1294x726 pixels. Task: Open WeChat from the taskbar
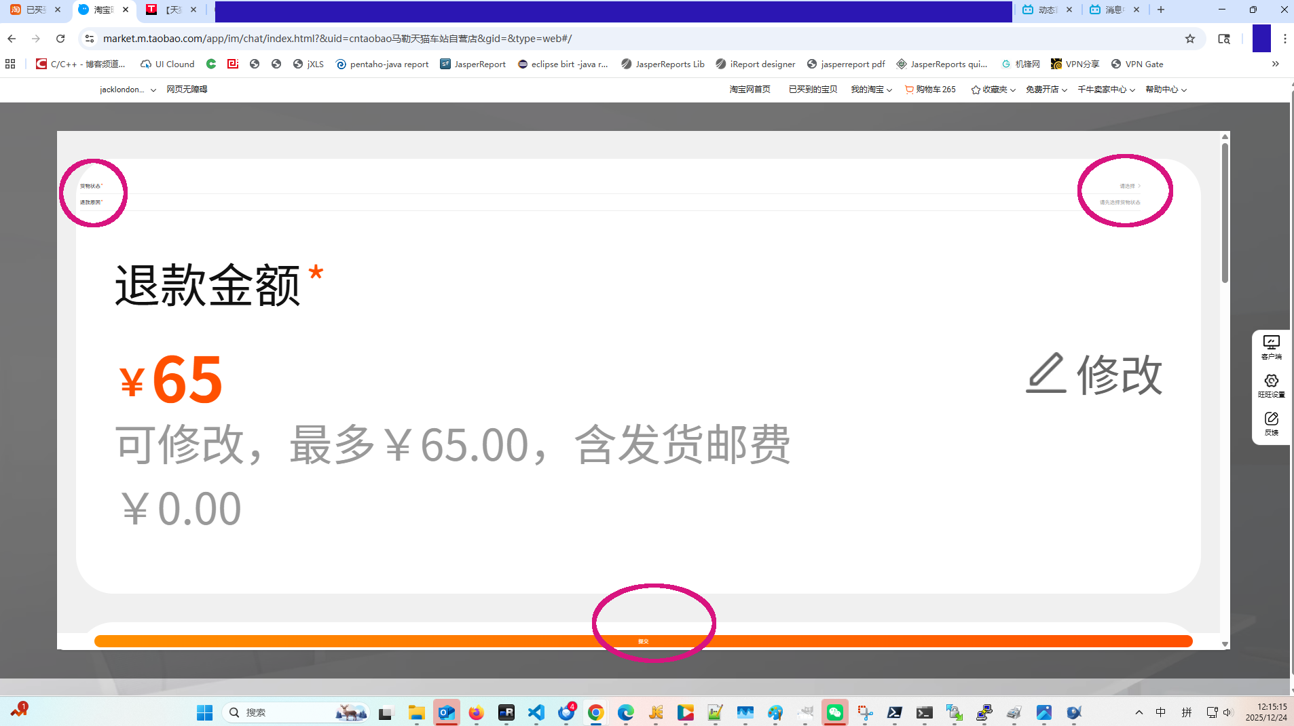(835, 712)
